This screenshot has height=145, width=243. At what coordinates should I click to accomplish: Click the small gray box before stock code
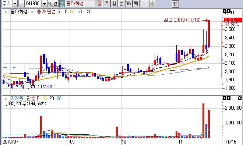click(x=21, y=4)
